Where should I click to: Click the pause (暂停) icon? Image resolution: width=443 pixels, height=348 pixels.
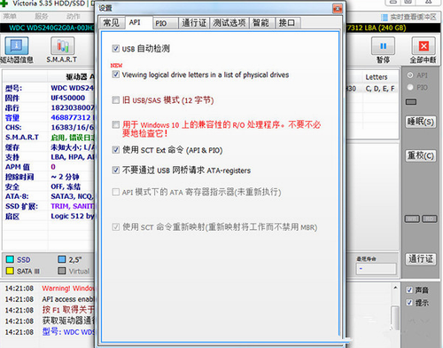tap(383, 46)
